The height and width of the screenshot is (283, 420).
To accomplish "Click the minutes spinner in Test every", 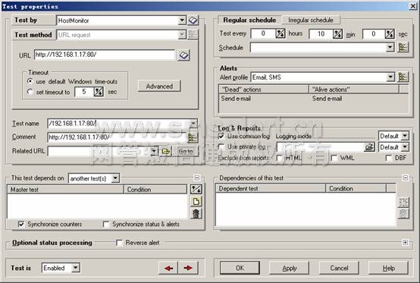I will pyautogui.click(x=337, y=34).
